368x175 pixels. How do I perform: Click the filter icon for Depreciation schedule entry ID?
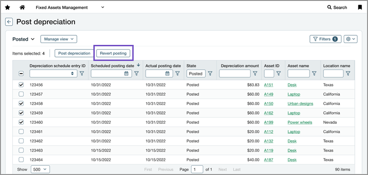pos(81,73)
